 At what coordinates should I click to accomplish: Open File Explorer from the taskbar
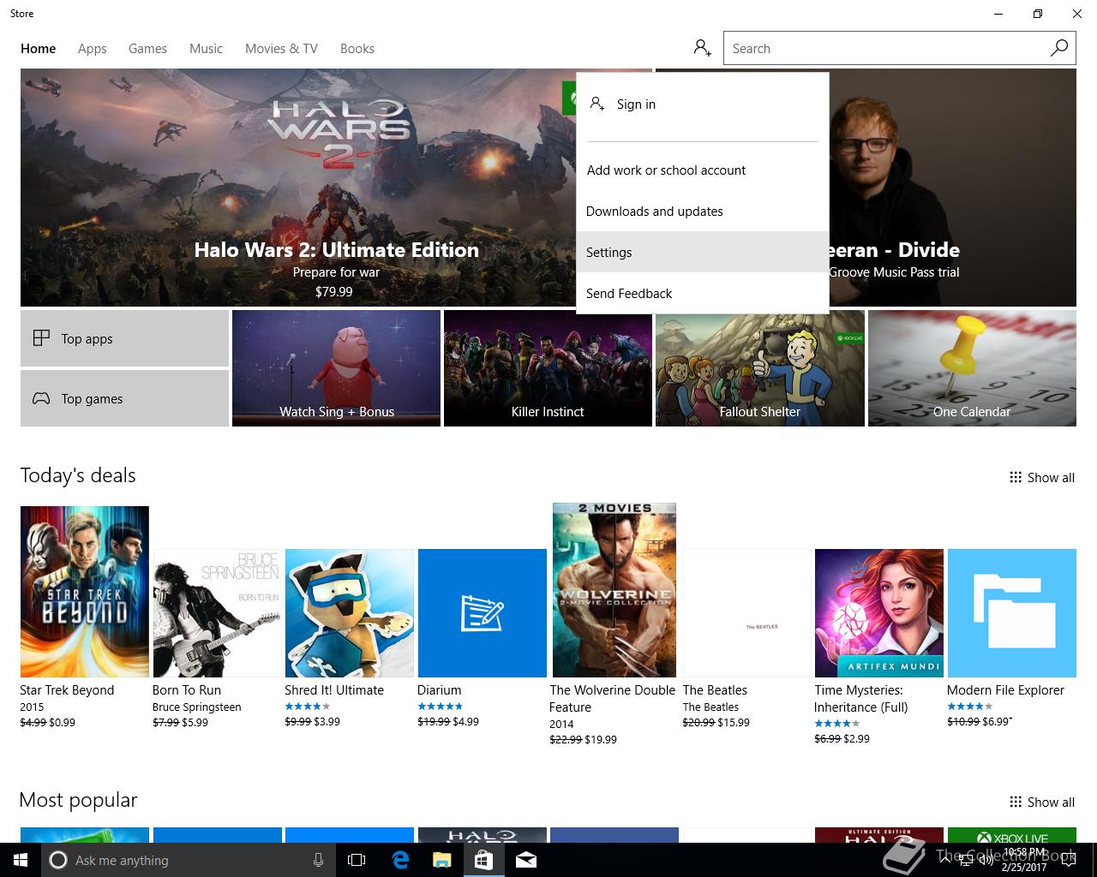441,860
